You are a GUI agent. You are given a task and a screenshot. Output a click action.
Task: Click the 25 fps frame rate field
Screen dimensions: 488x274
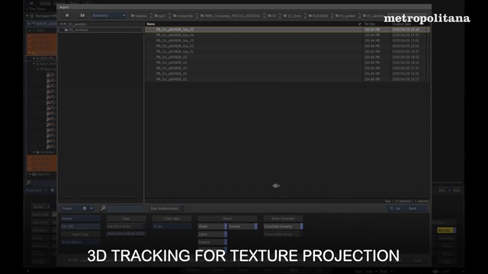(172, 227)
